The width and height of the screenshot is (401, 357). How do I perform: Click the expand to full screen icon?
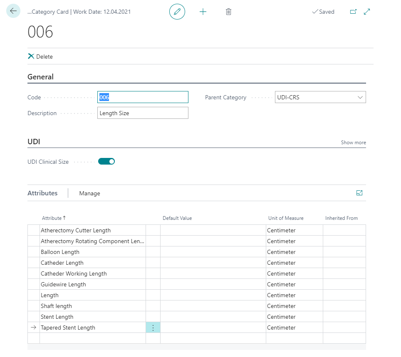pos(367,12)
